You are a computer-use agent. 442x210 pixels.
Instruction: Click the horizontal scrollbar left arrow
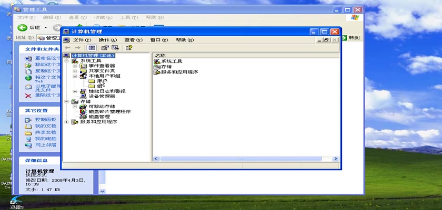156,159
